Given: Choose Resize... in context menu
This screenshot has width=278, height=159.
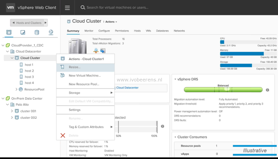Looking at the screenshot, I should click(x=86, y=67).
